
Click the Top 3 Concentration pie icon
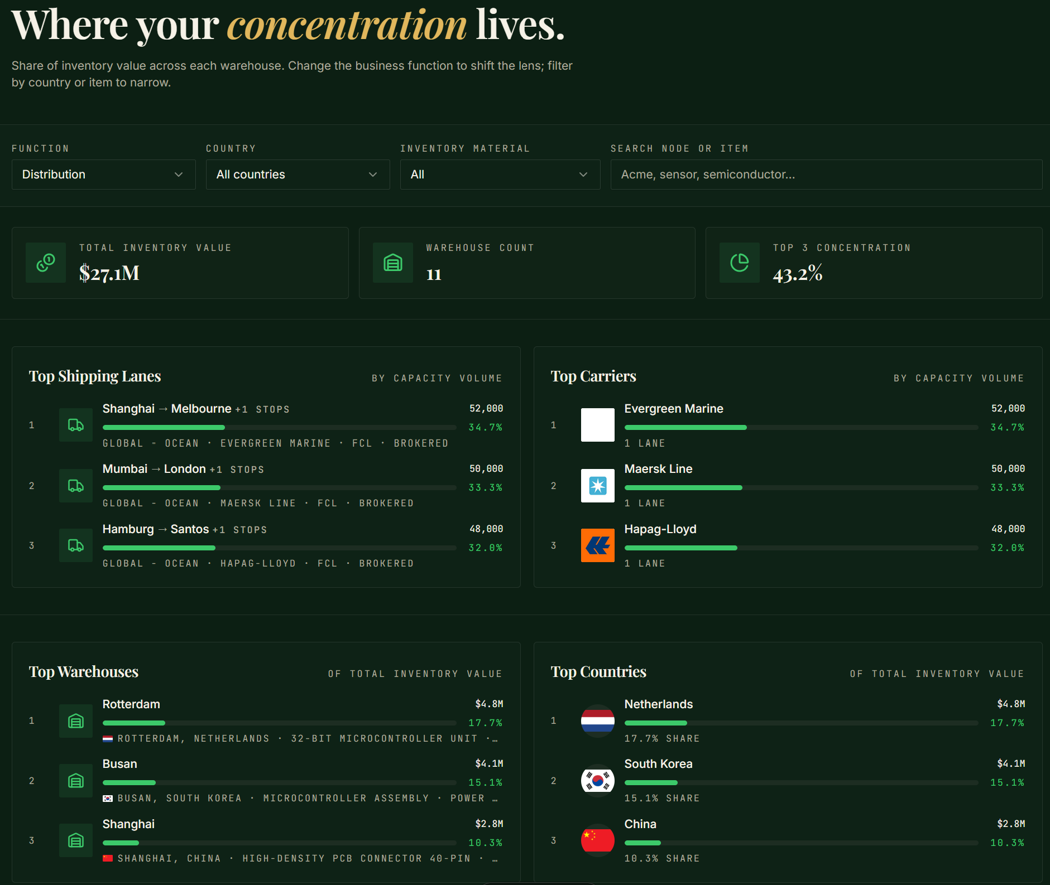pos(740,263)
